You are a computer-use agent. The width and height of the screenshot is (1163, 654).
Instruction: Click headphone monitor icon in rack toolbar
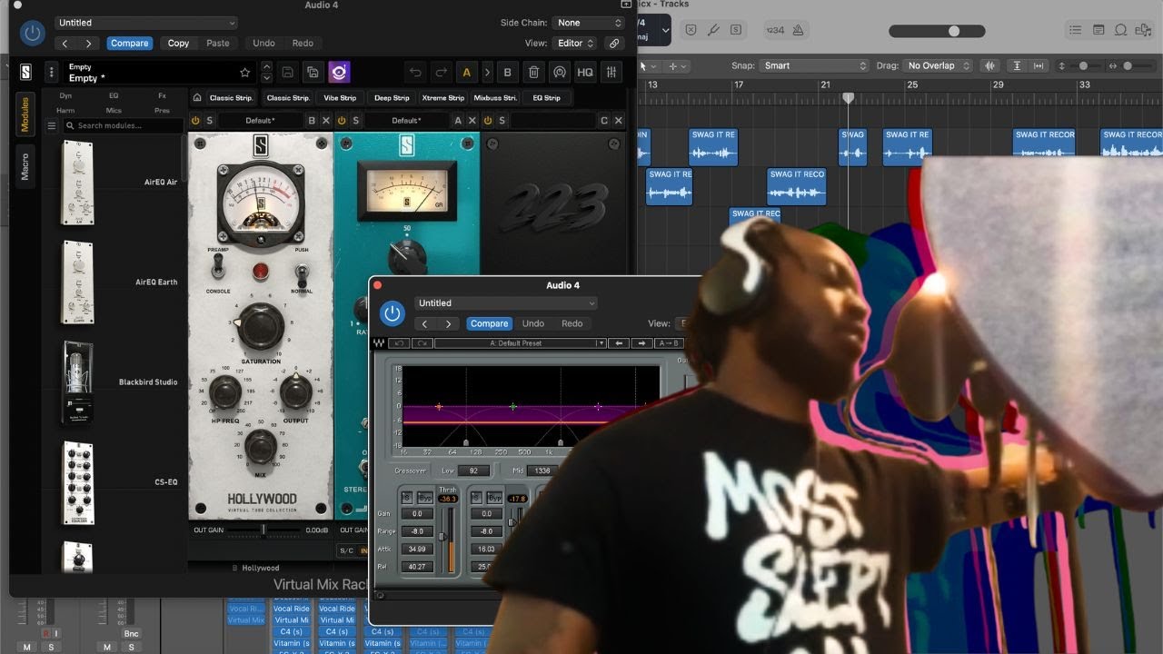(560, 73)
